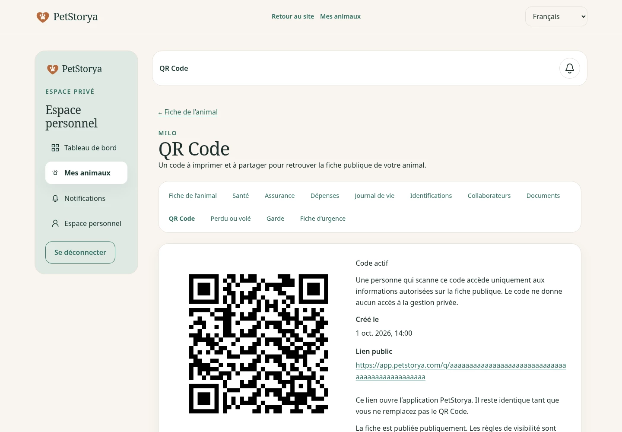Viewport: 622px width, 432px height.
Task: Click the PetStorya brand name in header
Action: pos(76,17)
